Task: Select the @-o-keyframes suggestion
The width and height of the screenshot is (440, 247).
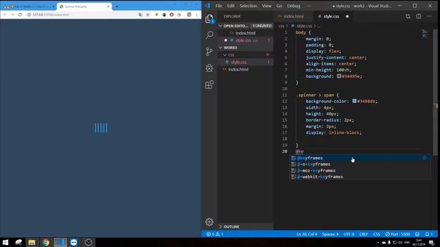Action: click(x=360, y=165)
